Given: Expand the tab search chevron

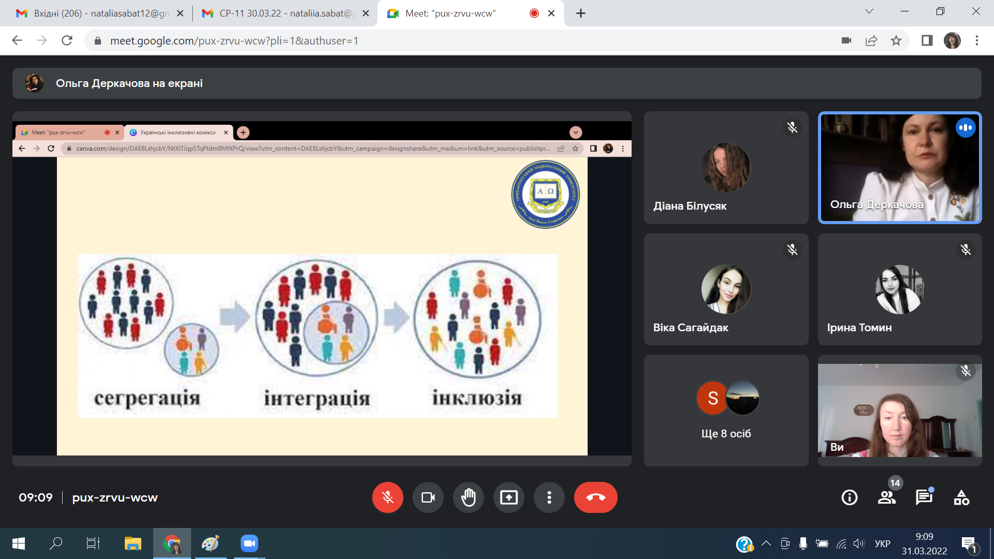Looking at the screenshot, I should click(x=869, y=11).
